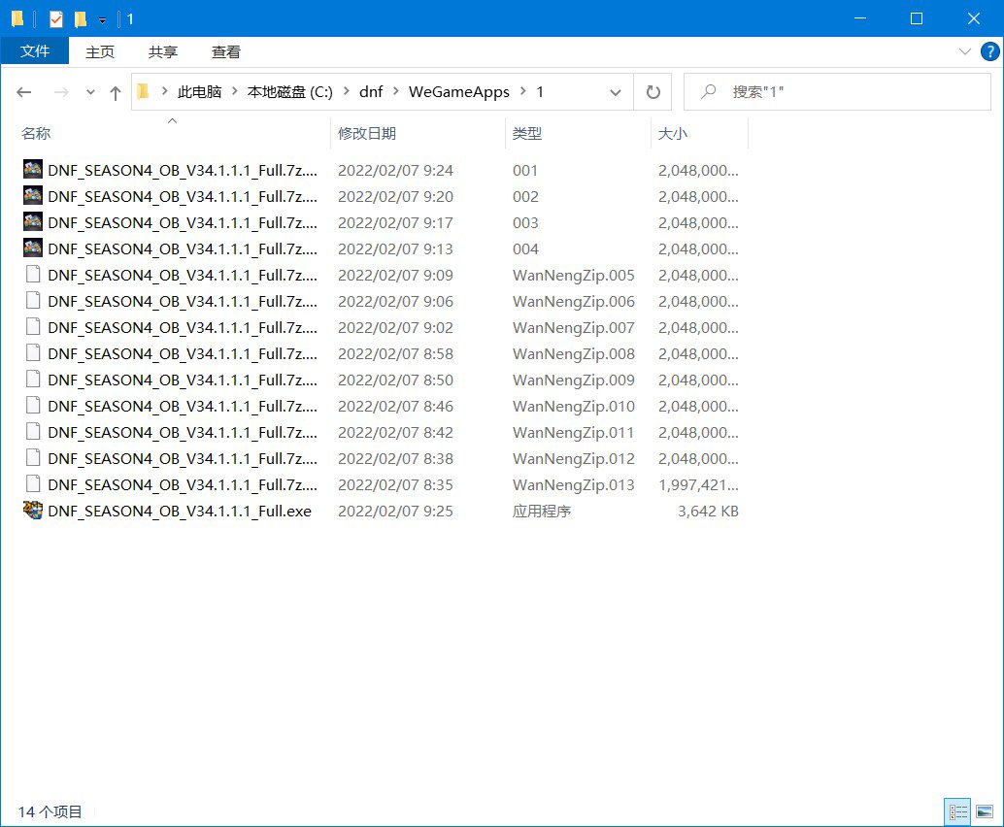Select the DNF_SEASON4_OB_V34.1.1.1_Full.exe application icon
This screenshot has width=1004, height=827.
(x=33, y=511)
